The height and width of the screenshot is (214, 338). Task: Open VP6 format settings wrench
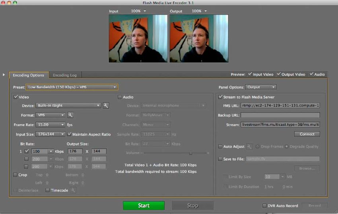(70, 115)
